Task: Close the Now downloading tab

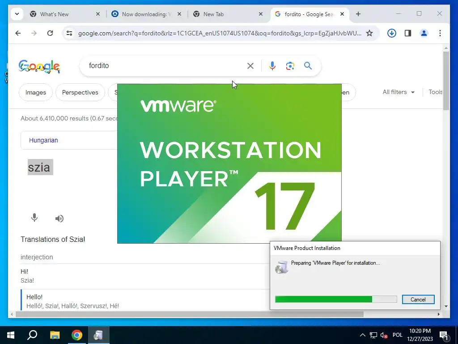Action: 179,14
